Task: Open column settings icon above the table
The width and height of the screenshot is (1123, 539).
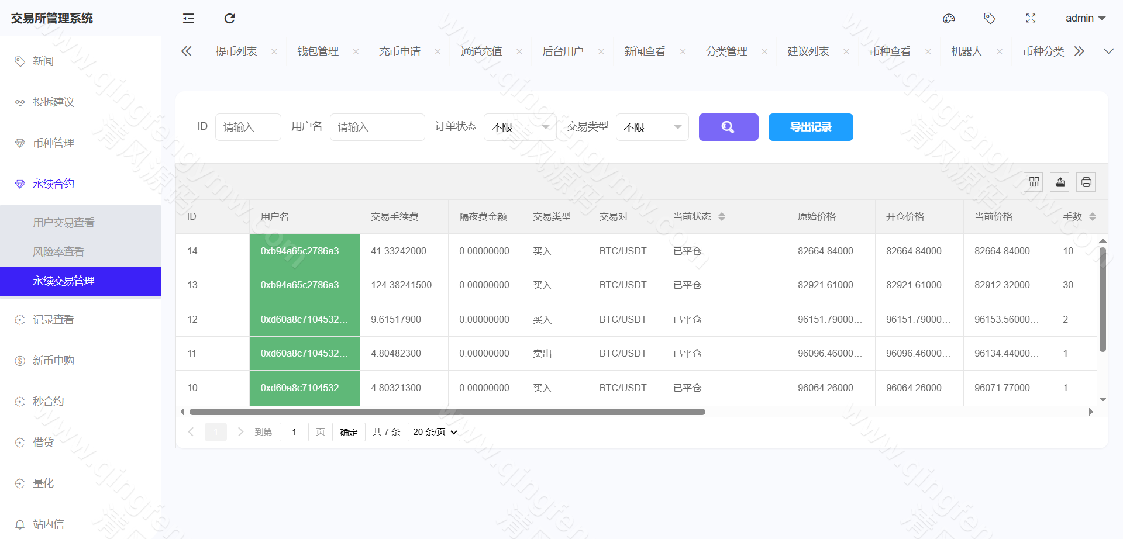Action: click(x=1033, y=182)
